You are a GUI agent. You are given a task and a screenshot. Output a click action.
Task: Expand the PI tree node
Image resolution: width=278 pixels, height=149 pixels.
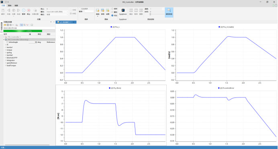[6, 45]
